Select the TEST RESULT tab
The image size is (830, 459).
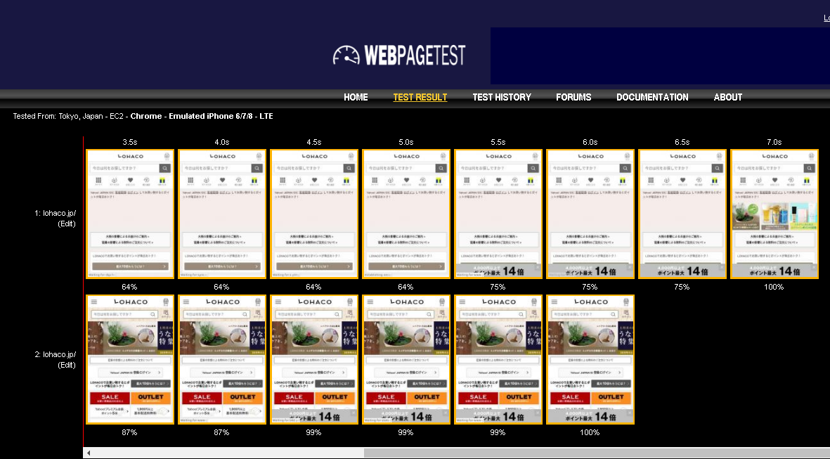tap(420, 98)
